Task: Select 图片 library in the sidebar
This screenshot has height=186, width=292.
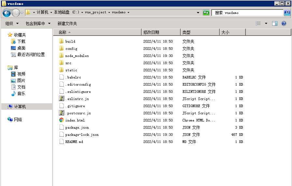Action: (x=21, y=80)
